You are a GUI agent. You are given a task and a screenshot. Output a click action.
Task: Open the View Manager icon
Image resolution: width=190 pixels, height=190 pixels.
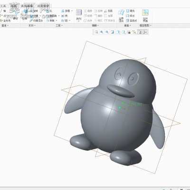point(129,32)
